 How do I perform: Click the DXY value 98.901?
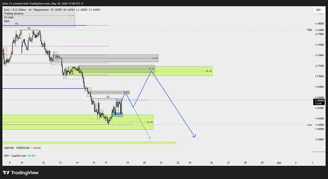tap(32, 156)
